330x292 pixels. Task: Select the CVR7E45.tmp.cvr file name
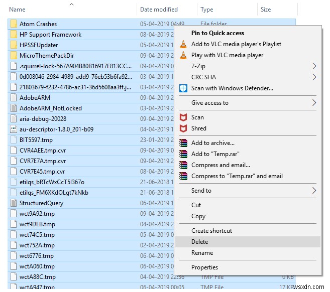coord(42,172)
